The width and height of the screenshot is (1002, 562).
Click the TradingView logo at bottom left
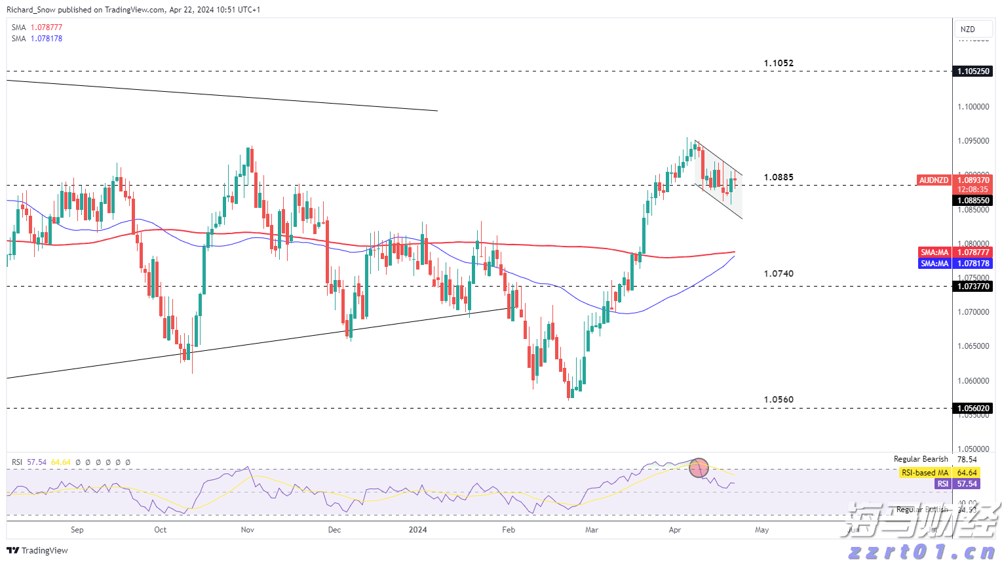click(x=37, y=550)
